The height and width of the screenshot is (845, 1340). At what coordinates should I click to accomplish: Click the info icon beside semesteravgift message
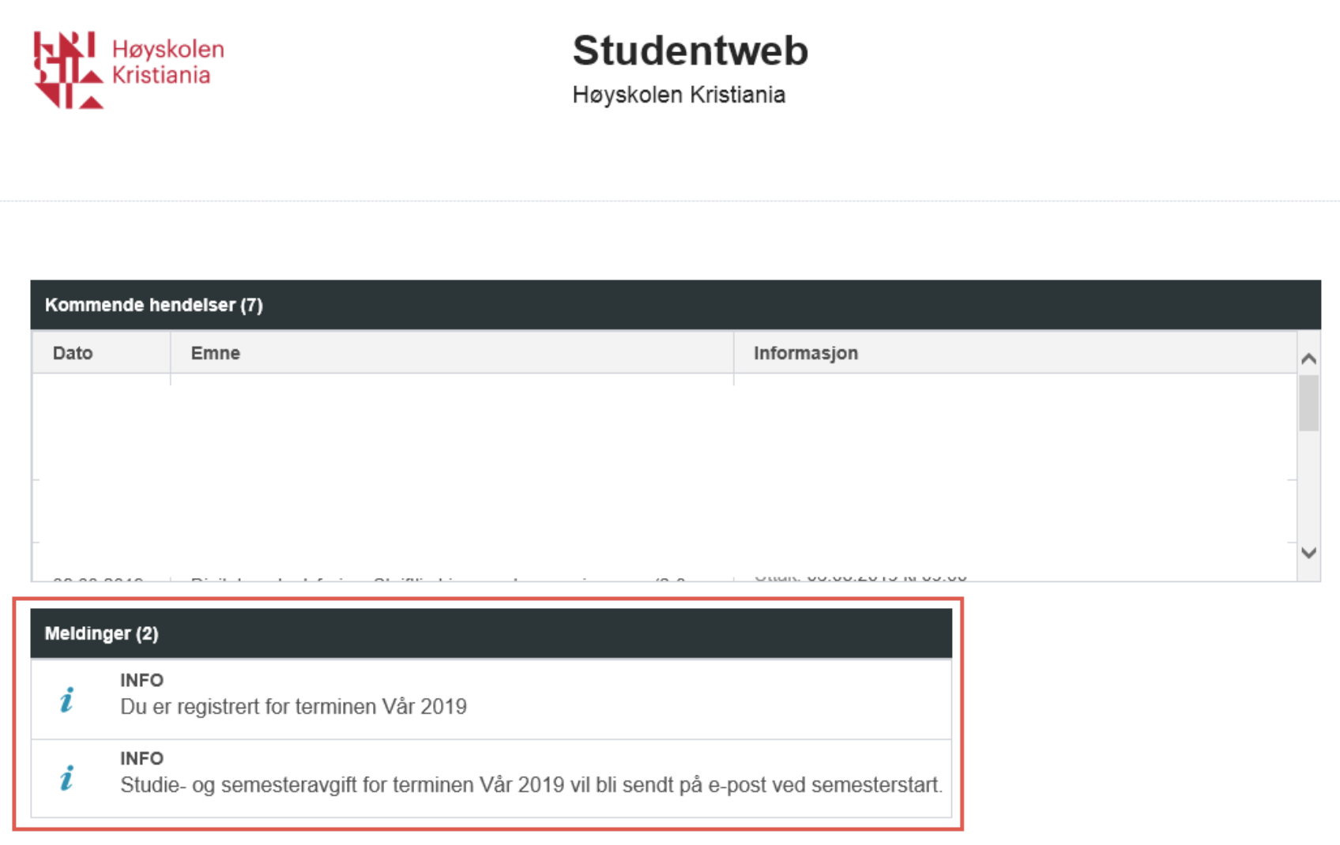(67, 778)
